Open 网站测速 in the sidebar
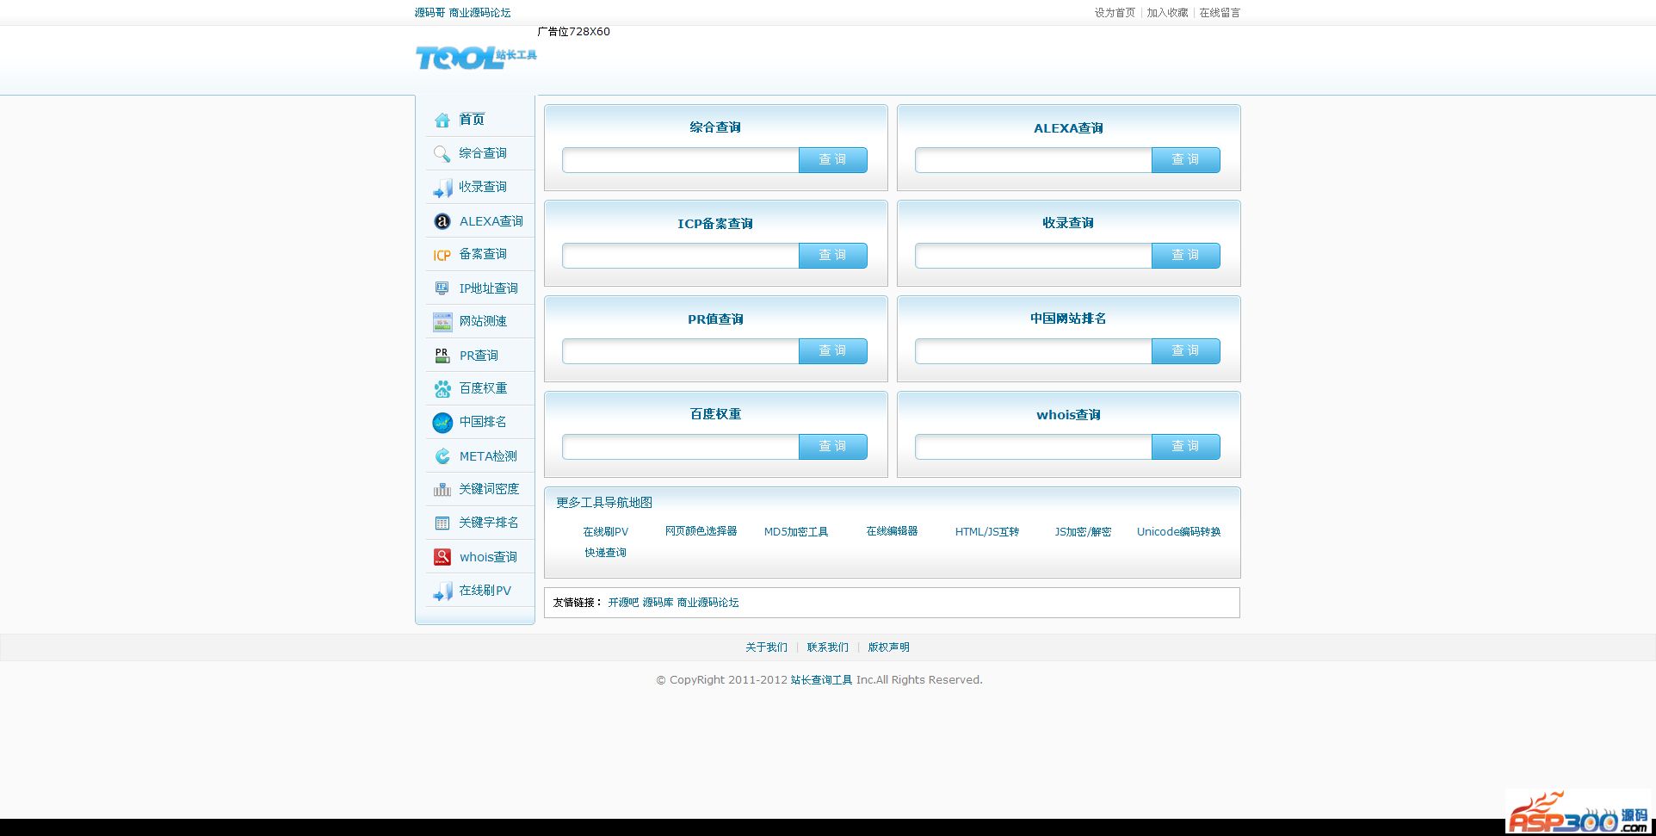 (x=483, y=321)
